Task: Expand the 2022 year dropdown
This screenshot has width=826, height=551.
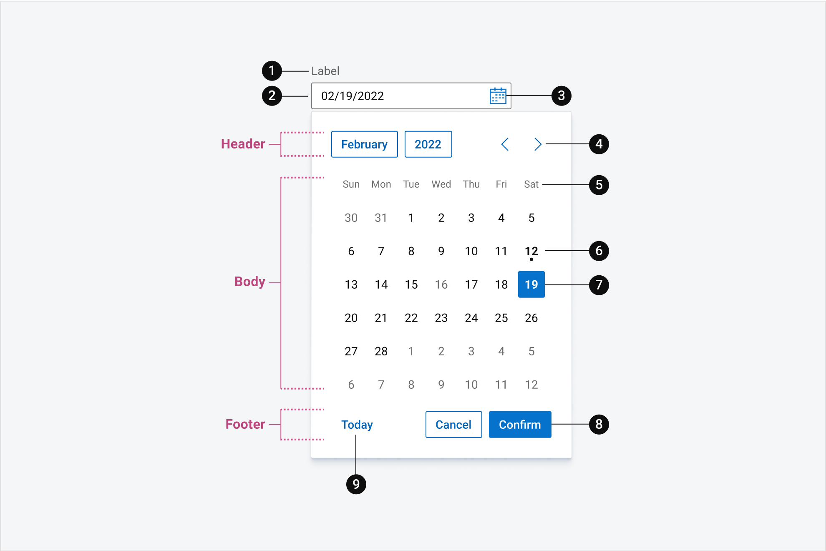Action: [428, 143]
